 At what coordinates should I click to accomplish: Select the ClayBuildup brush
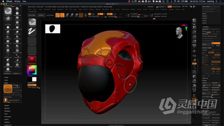tap(17, 14)
